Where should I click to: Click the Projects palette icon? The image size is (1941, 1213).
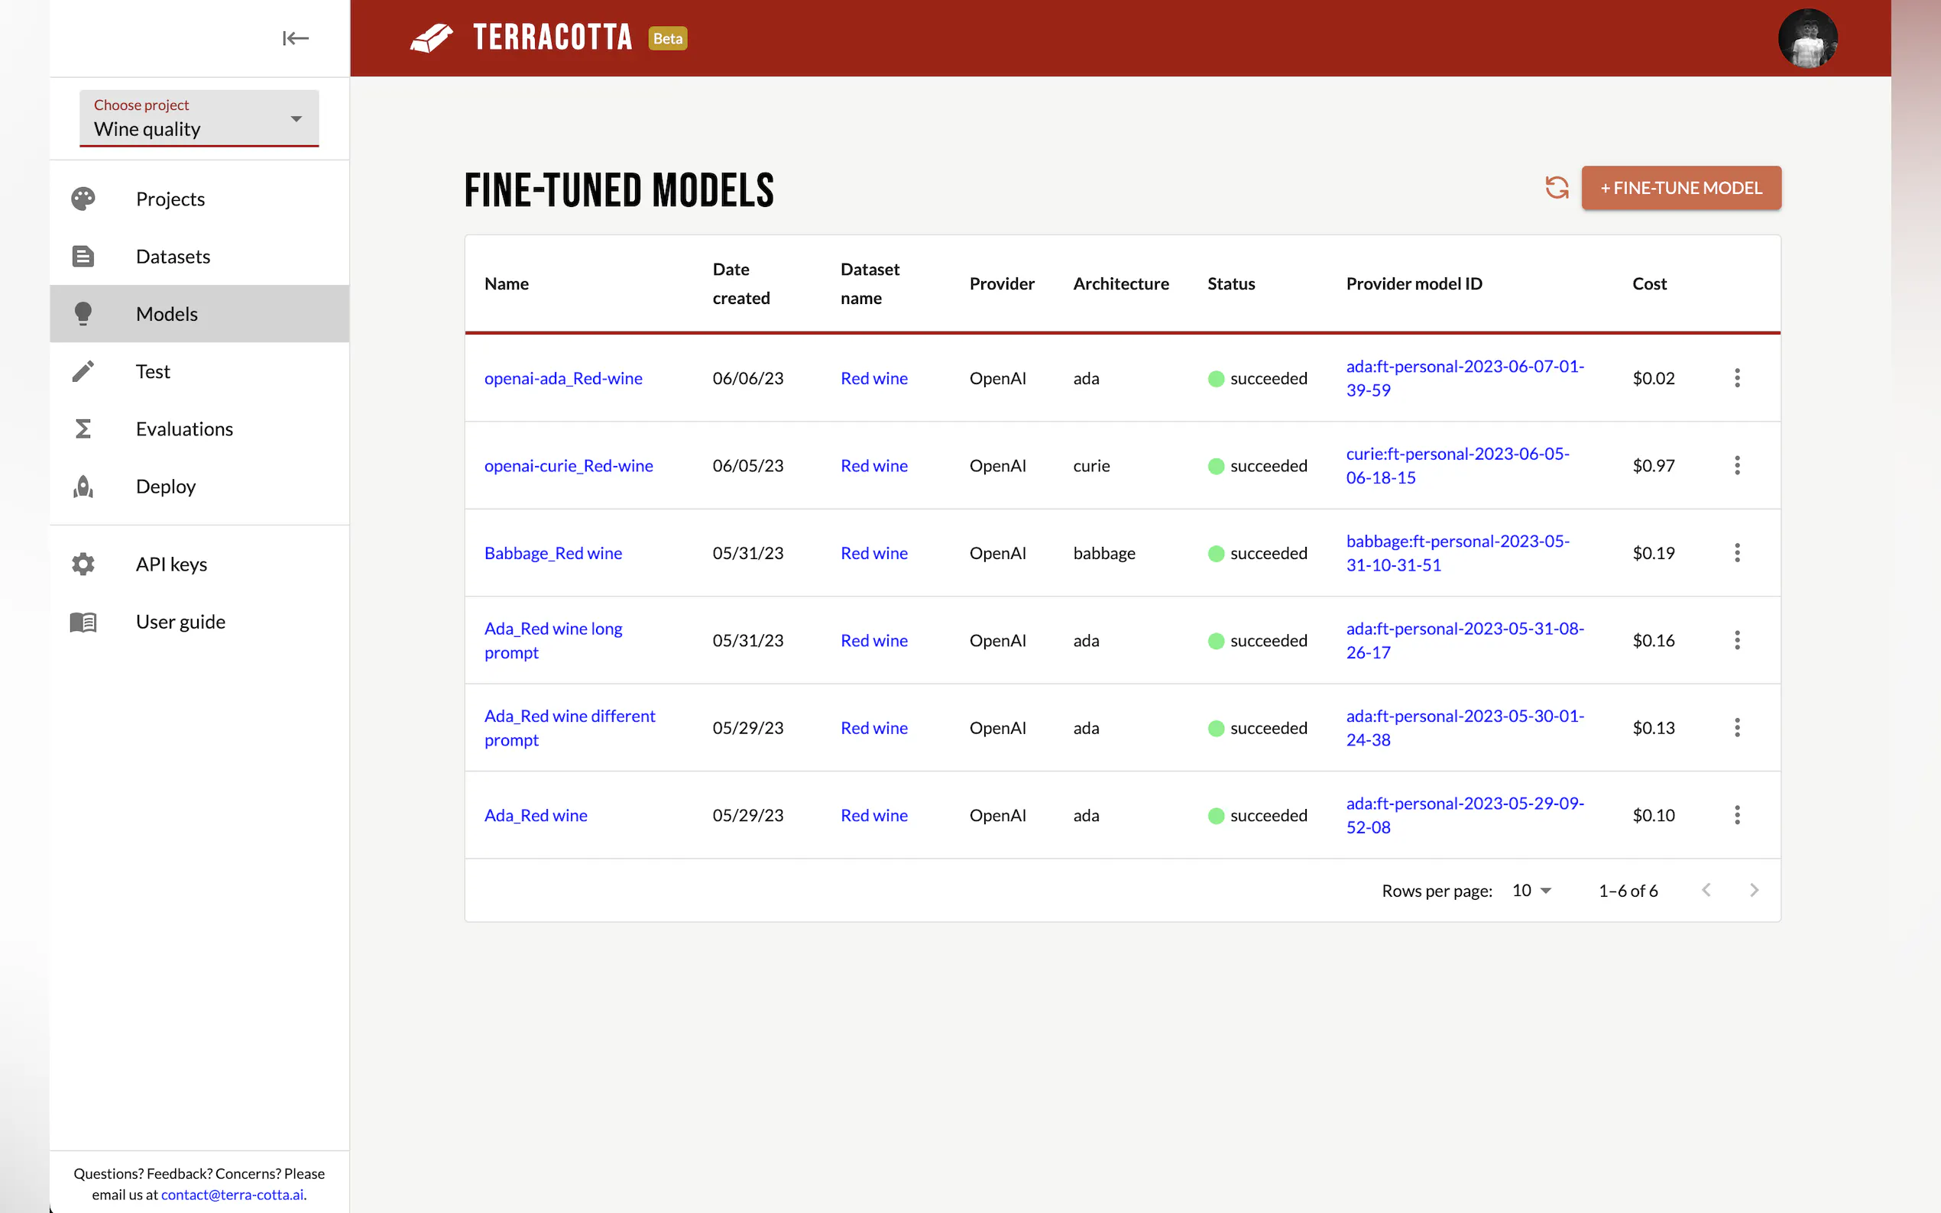[83, 198]
